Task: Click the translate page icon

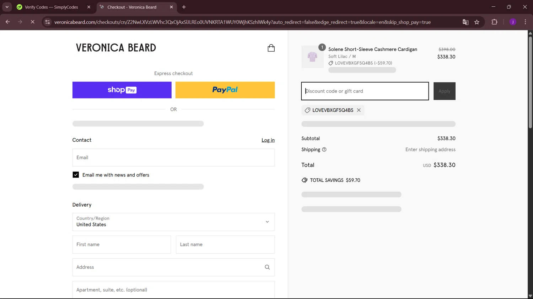Action: 465,22
